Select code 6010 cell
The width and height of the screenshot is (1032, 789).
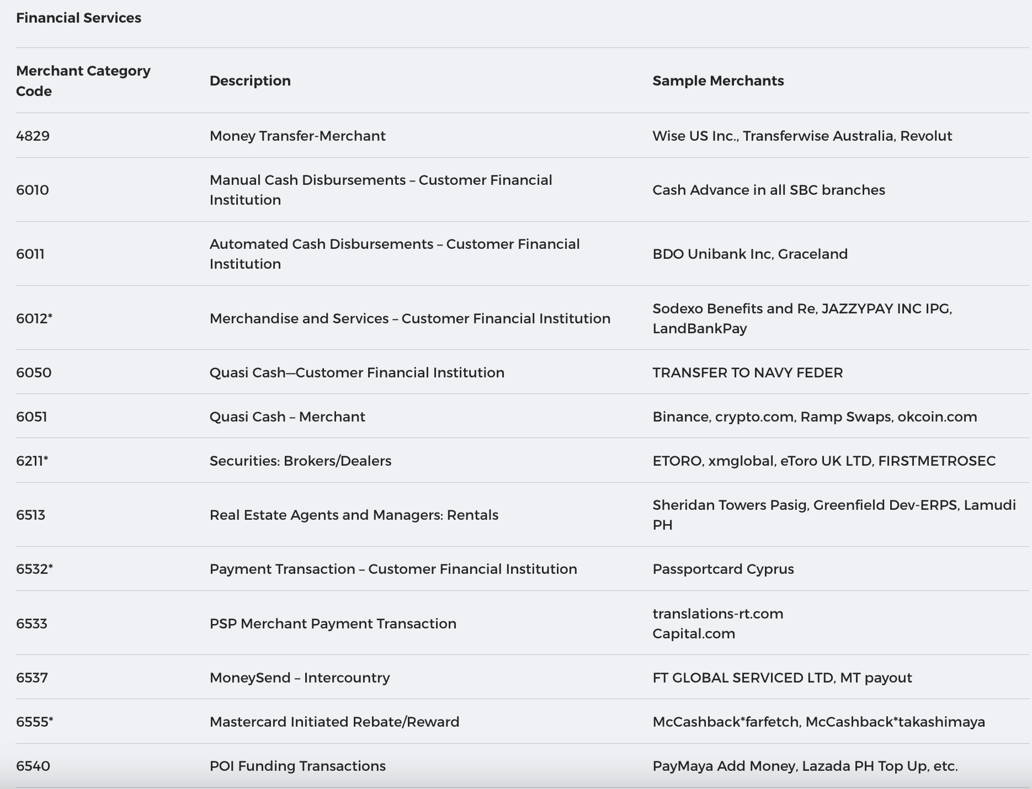pyautogui.click(x=33, y=190)
